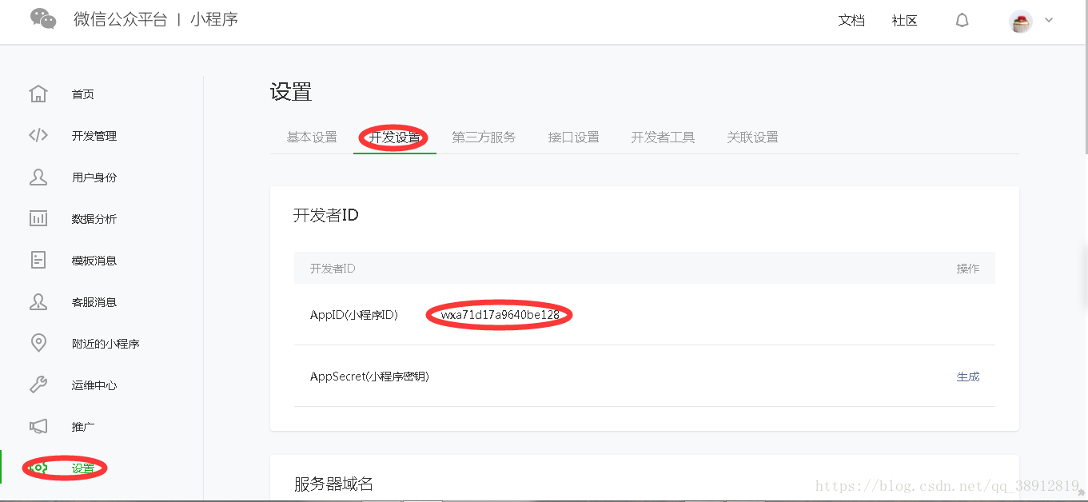Viewport: 1088px width, 502px height.
Task: Open 用户身份 in sidebar
Action: click(x=94, y=177)
